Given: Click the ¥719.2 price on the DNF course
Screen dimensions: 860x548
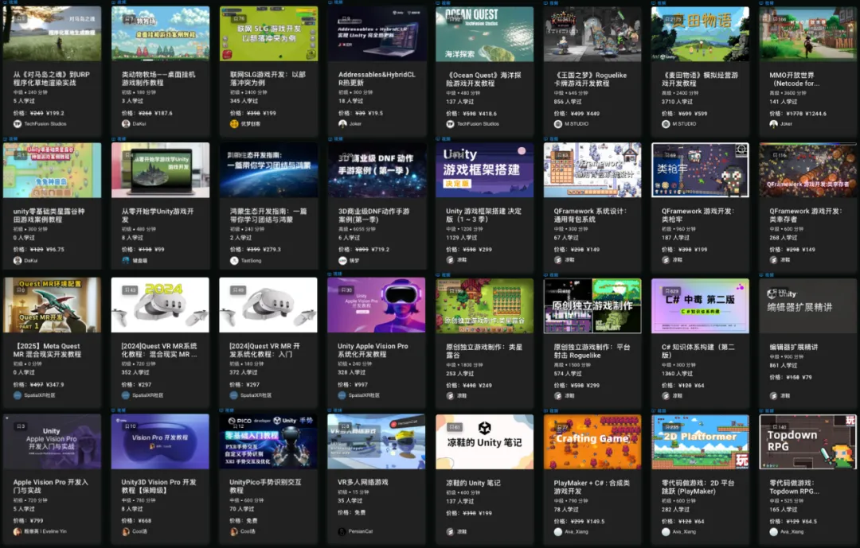Looking at the screenshot, I should (x=380, y=249).
